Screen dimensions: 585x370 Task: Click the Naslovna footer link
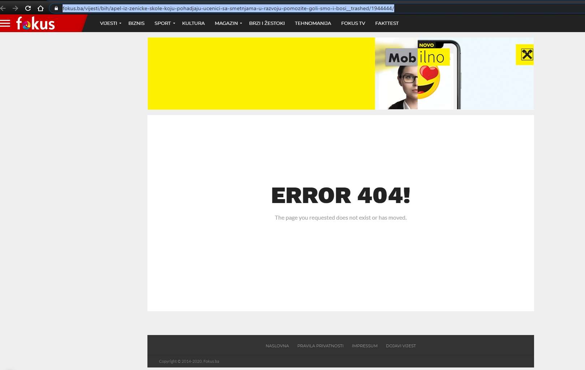click(x=277, y=346)
